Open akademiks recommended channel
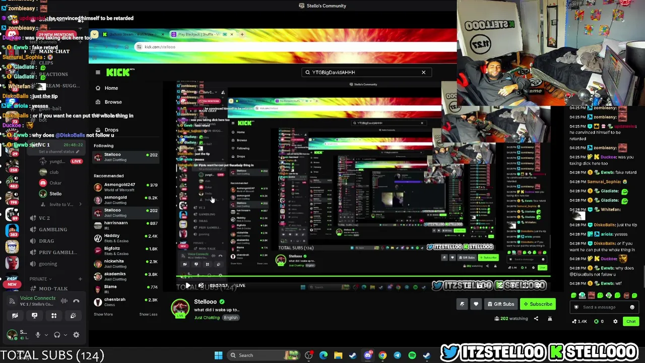Screen dimensions: 645x363 [125, 276]
